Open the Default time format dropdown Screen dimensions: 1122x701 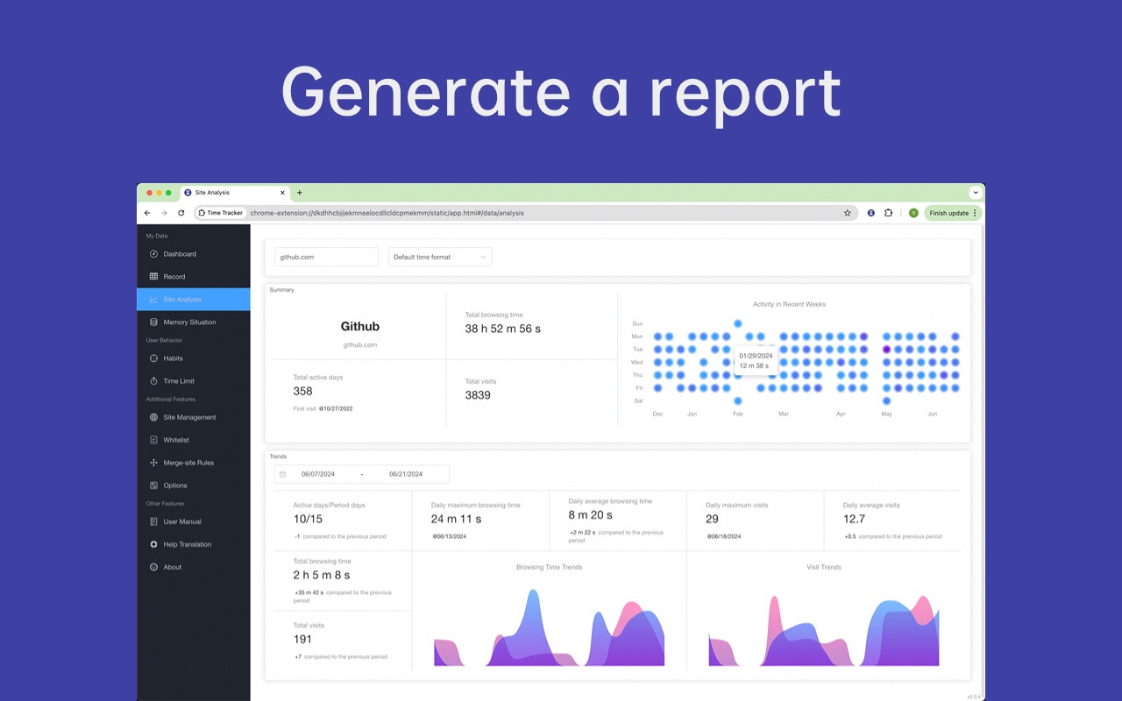pos(439,257)
